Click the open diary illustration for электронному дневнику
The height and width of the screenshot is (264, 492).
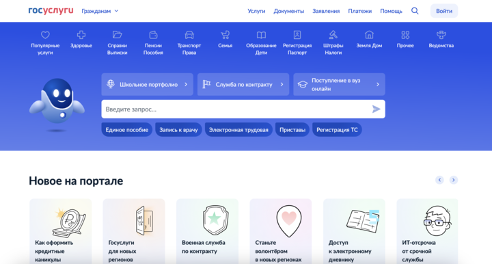point(363,221)
